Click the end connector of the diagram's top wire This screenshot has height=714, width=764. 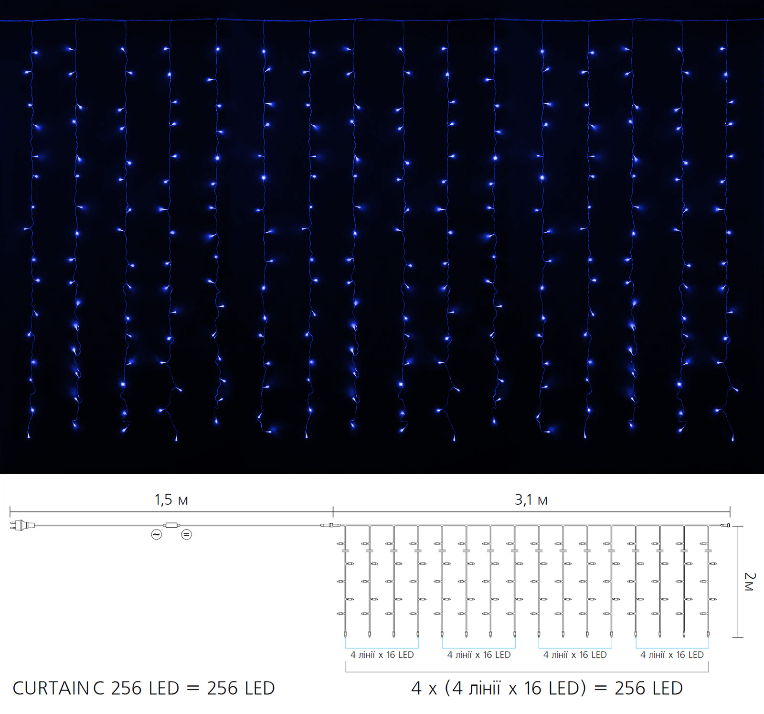pyautogui.click(x=726, y=525)
